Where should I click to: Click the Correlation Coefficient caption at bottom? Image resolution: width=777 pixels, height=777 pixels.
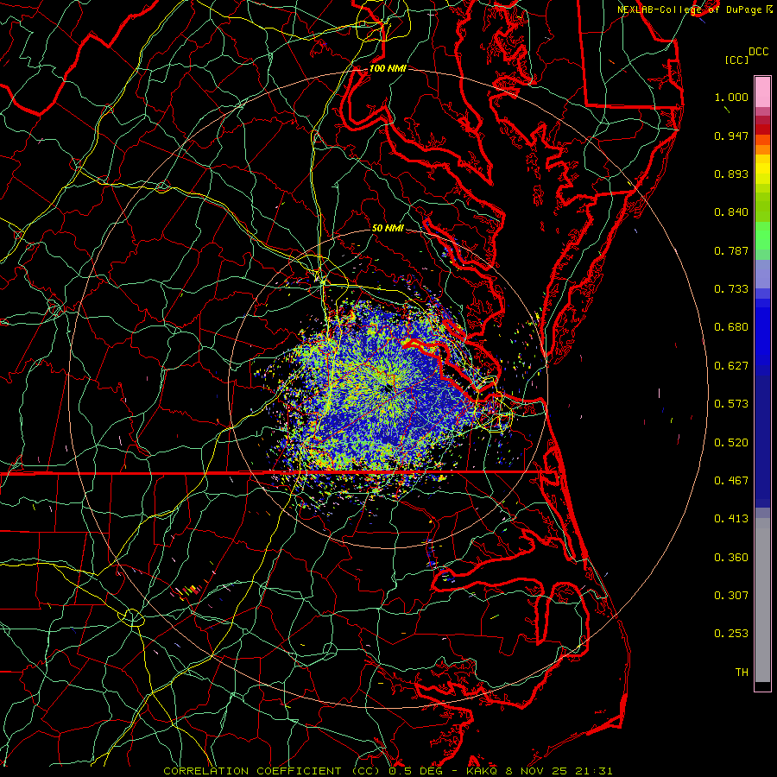pyautogui.click(x=388, y=771)
